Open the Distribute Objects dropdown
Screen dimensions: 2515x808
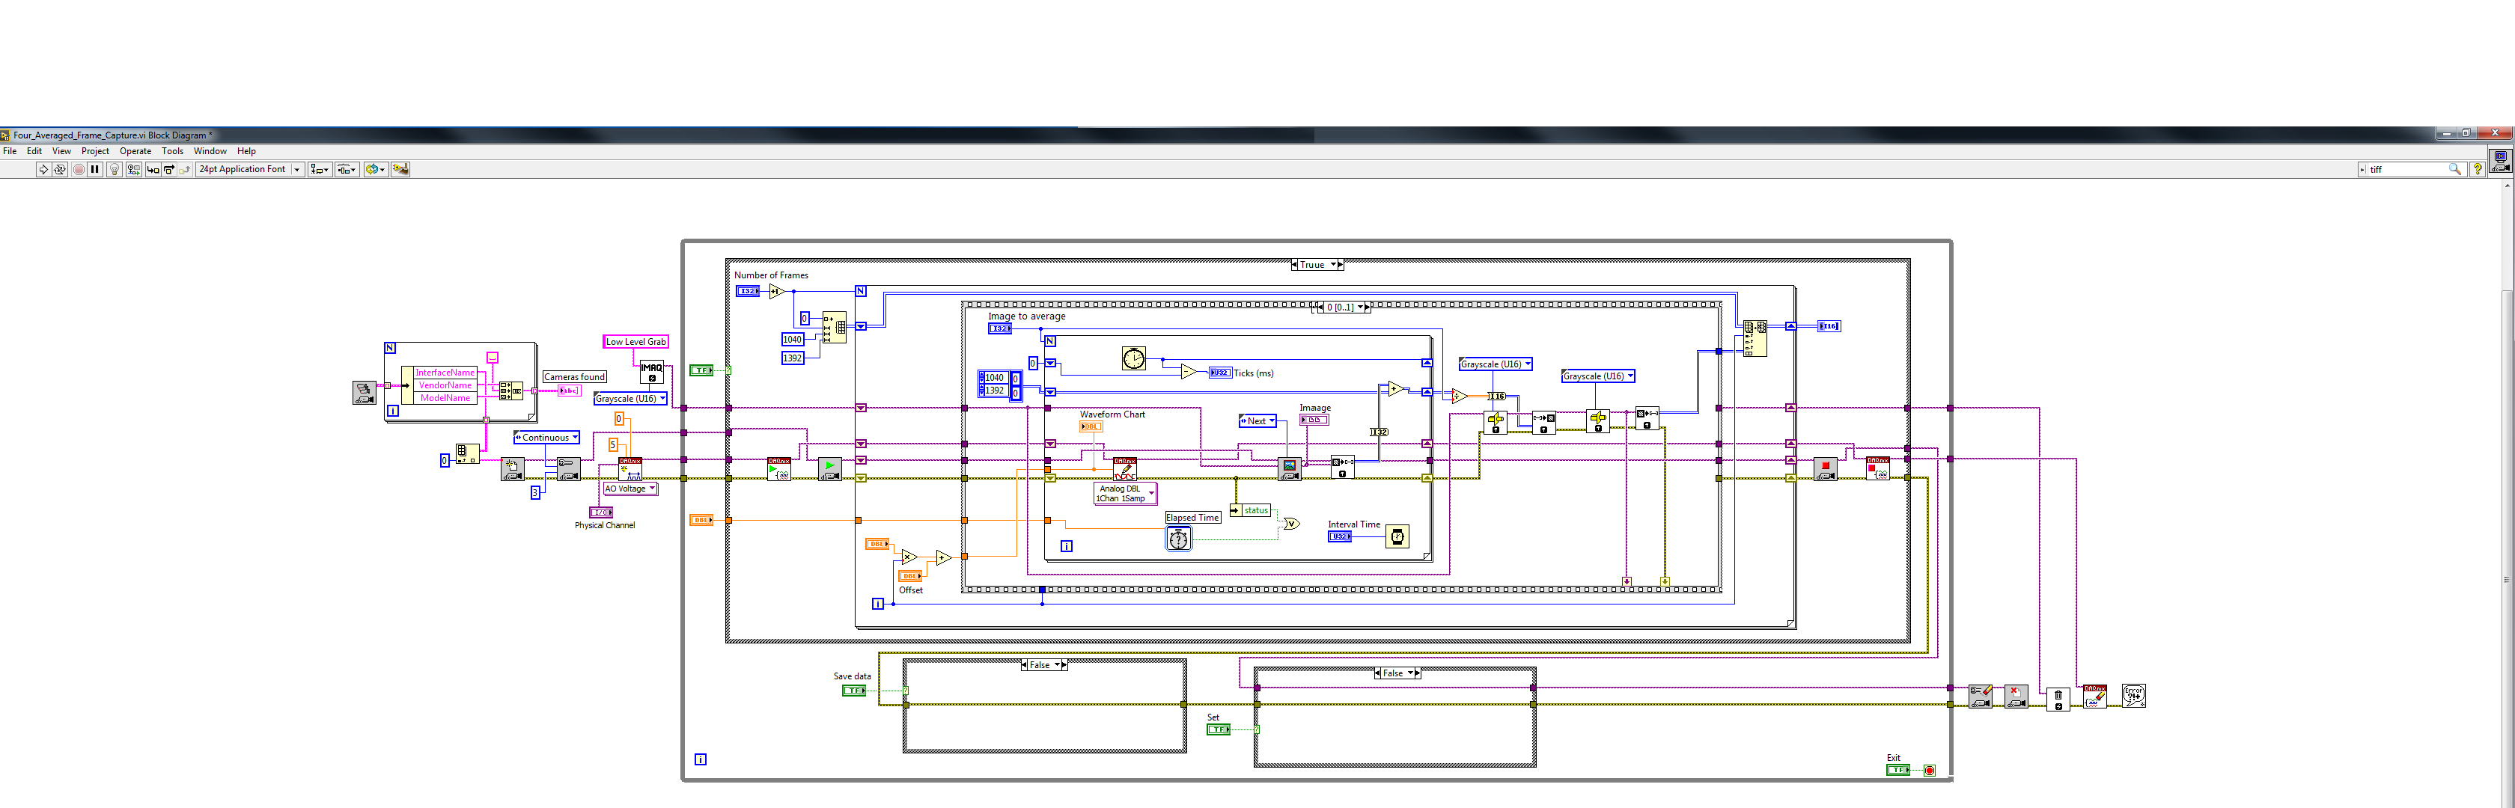coord(347,169)
